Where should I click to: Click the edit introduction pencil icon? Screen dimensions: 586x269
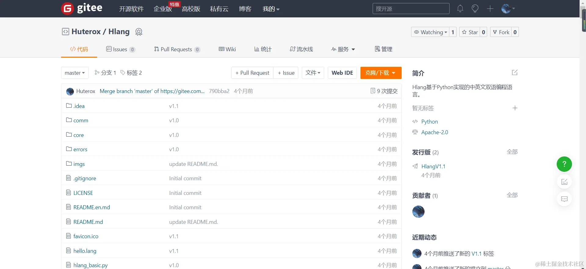pyautogui.click(x=515, y=73)
